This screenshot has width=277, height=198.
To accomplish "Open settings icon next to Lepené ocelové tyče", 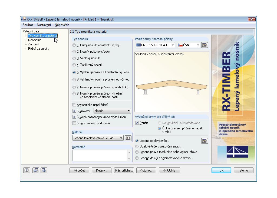I will point(205,141).
